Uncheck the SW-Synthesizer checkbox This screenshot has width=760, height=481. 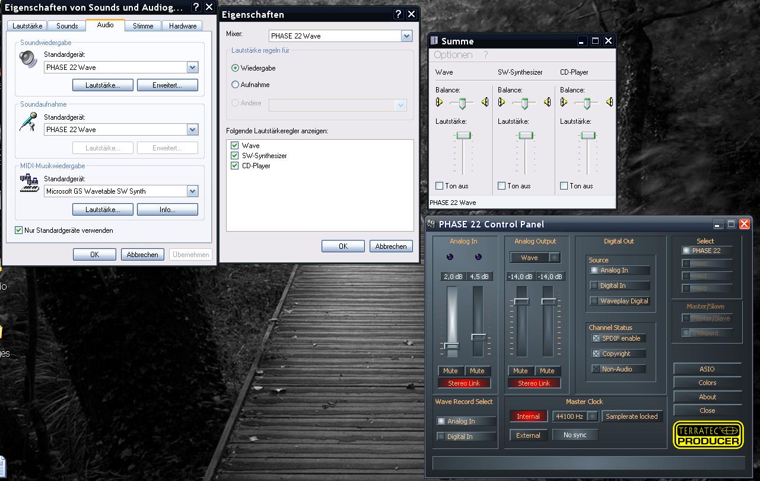[x=235, y=156]
